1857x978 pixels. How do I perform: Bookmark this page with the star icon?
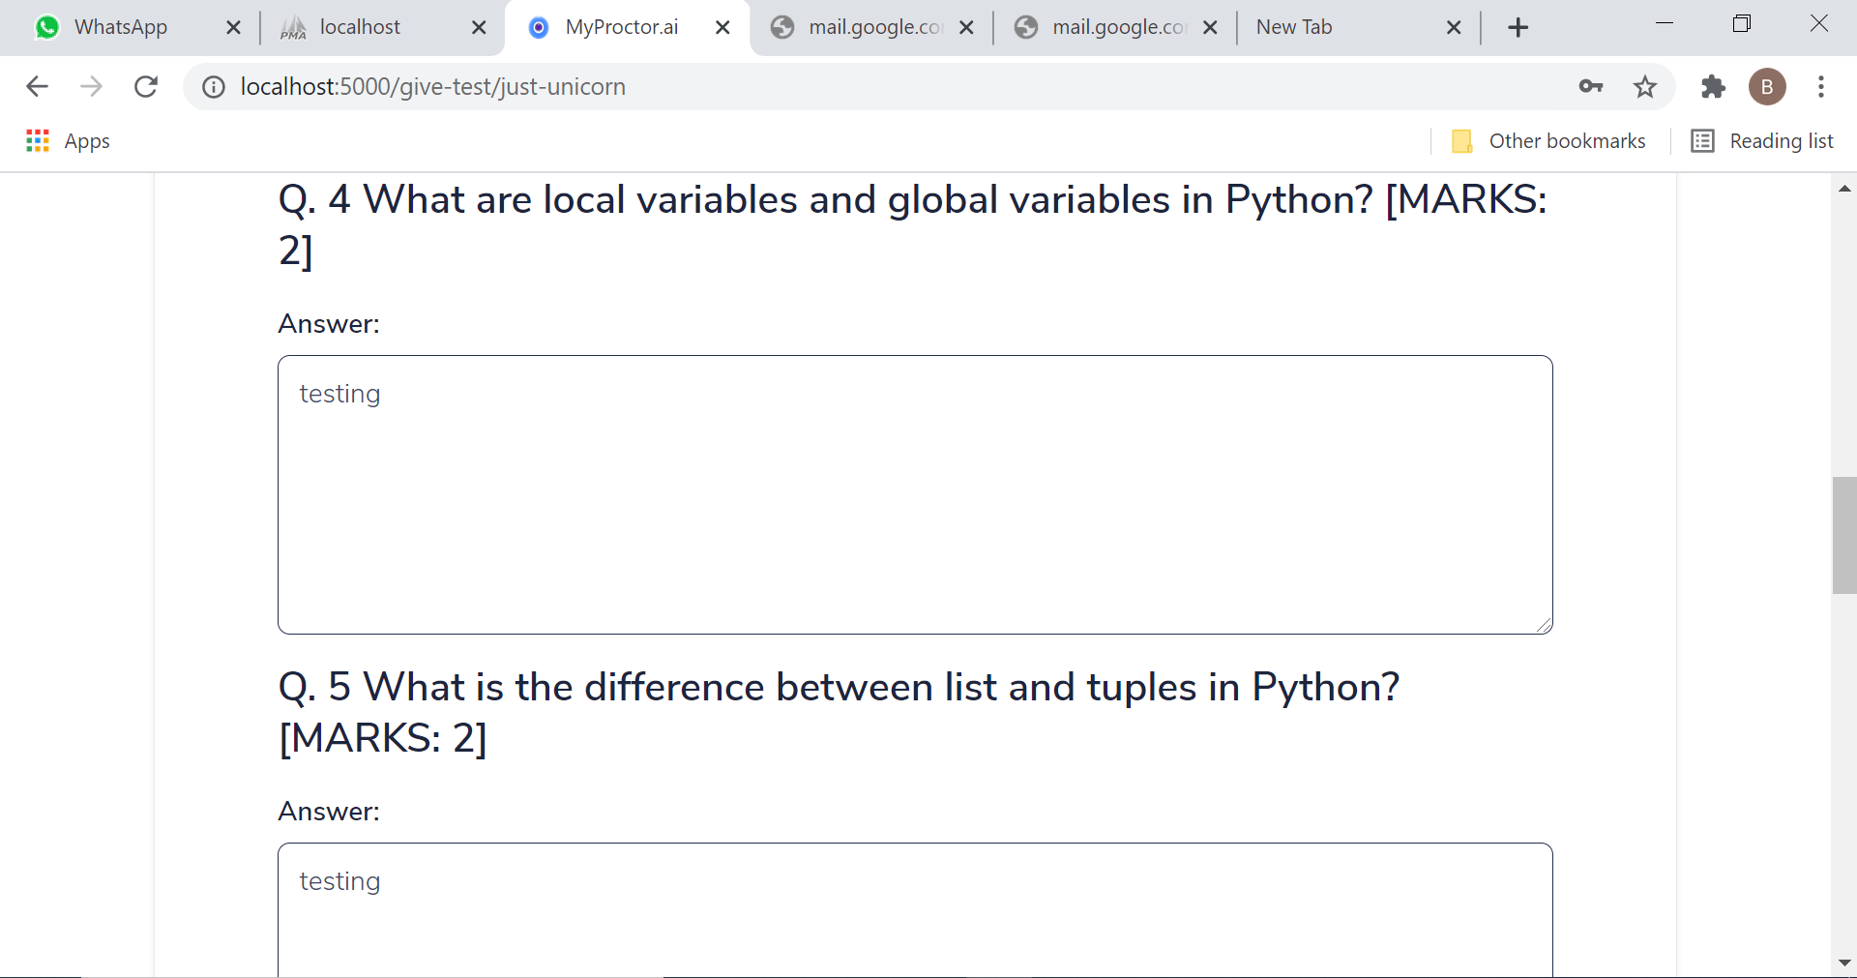(x=1644, y=87)
